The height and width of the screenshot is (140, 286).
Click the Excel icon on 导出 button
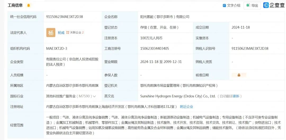point(248,5)
